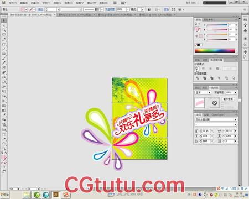Click the object thumbnail in Transparency panel

(200, 103)
